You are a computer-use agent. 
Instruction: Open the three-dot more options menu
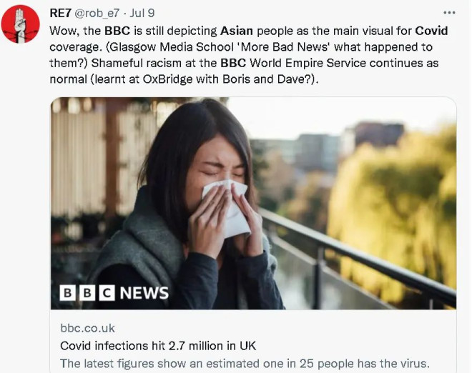449,13
